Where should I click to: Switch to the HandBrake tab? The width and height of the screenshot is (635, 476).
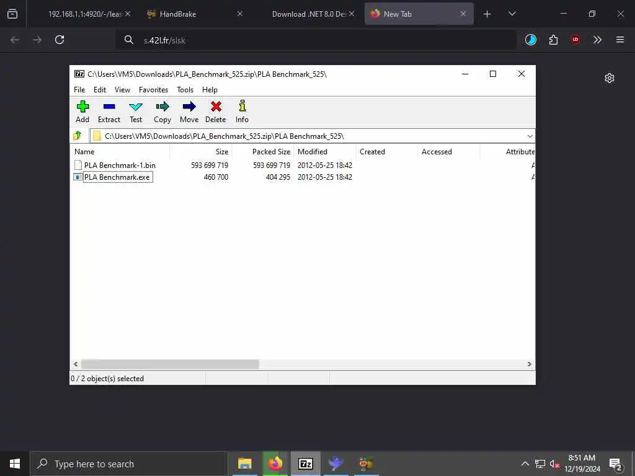pos(195,14)
